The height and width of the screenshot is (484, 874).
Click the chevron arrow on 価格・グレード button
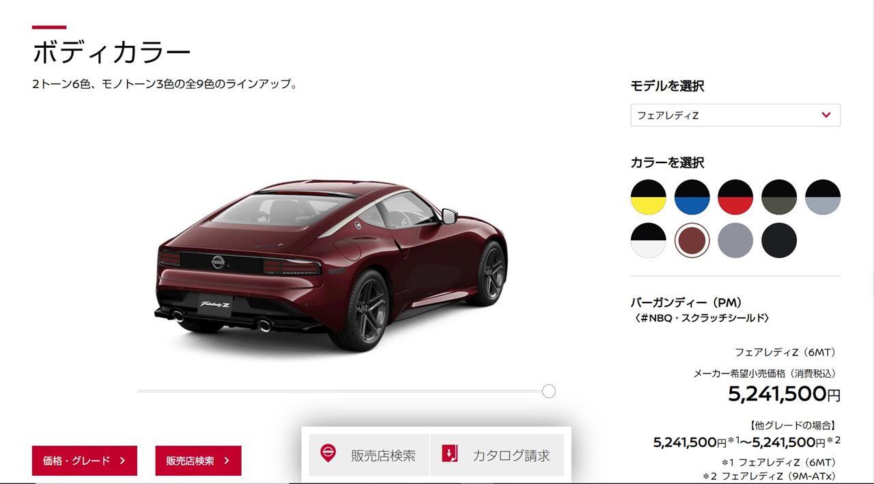click(x=122, y=461)
